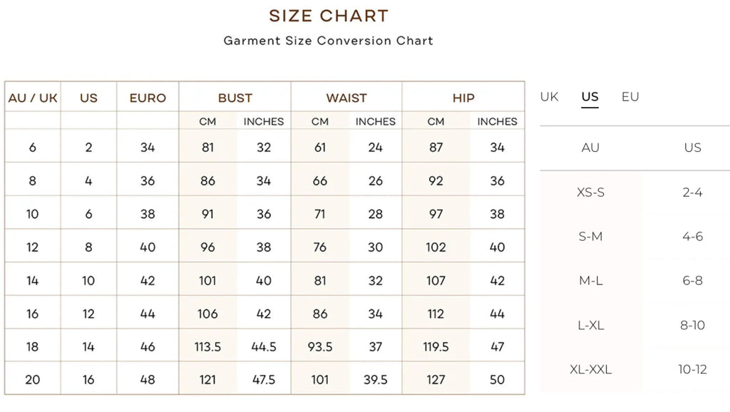Click the 10-12 US size value
Image resolution: width=730 pixels, height=412 pixels.
coord(692,369)
